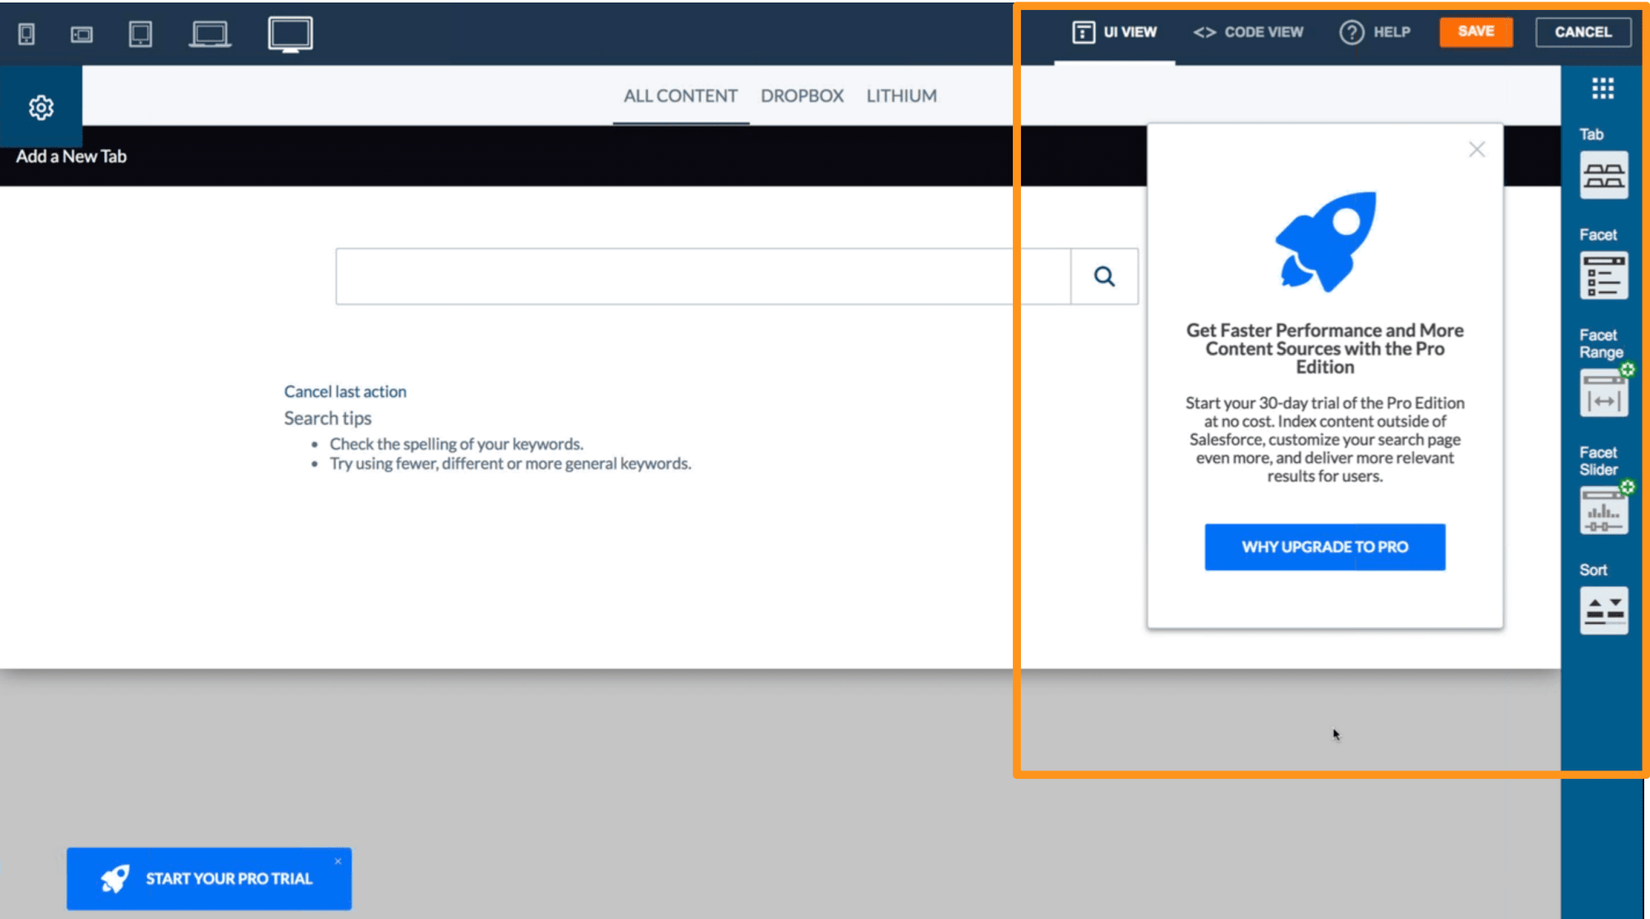Click the Search tips heading
This screenshot has width=1650, height=919.
pos(328,418)
